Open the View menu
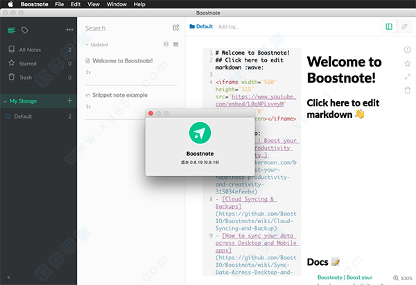This screenshot has width=416, height=285. point(94,4)
